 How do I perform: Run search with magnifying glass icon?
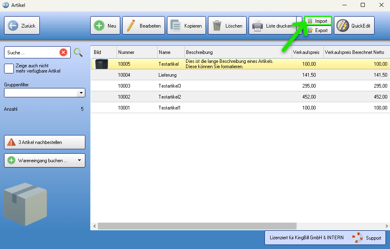(x=78, y=52)
